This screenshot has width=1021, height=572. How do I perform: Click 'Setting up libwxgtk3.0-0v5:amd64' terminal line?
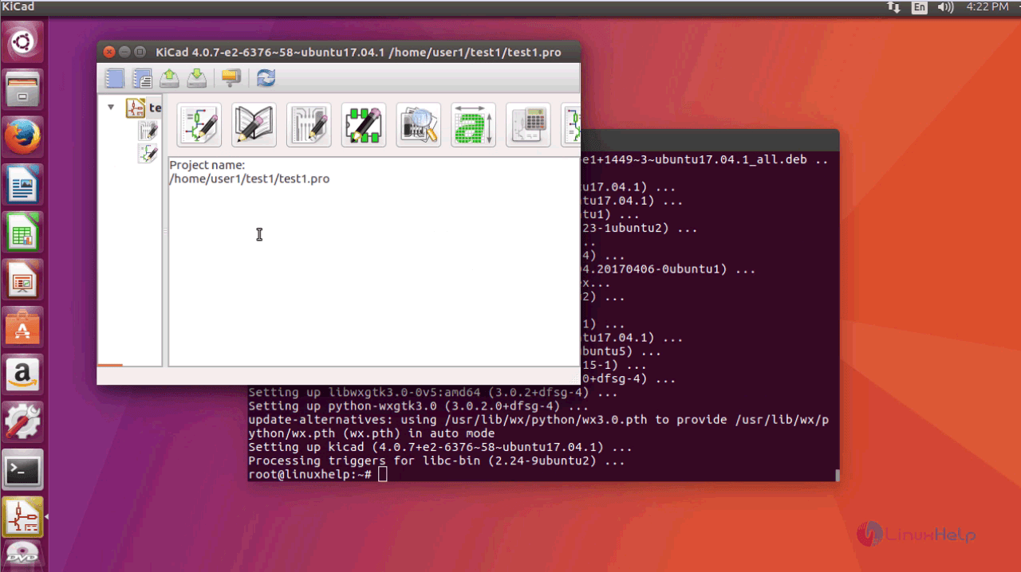432,393
